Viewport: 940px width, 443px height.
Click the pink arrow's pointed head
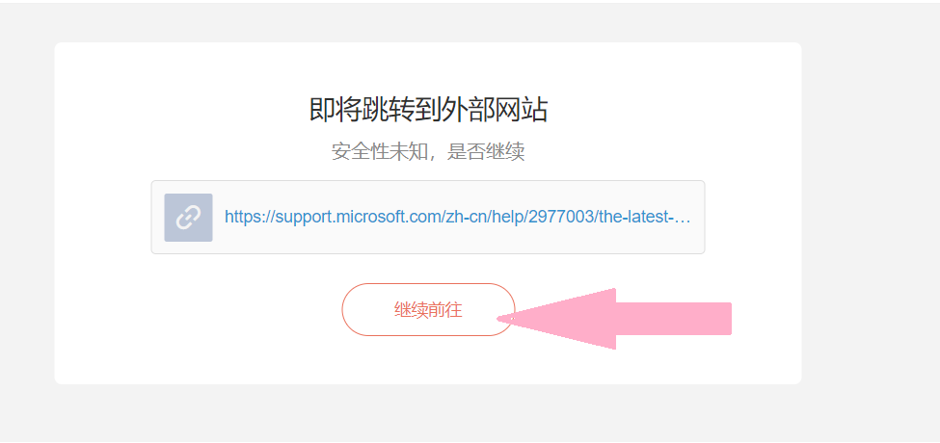(x=557, y=319)
